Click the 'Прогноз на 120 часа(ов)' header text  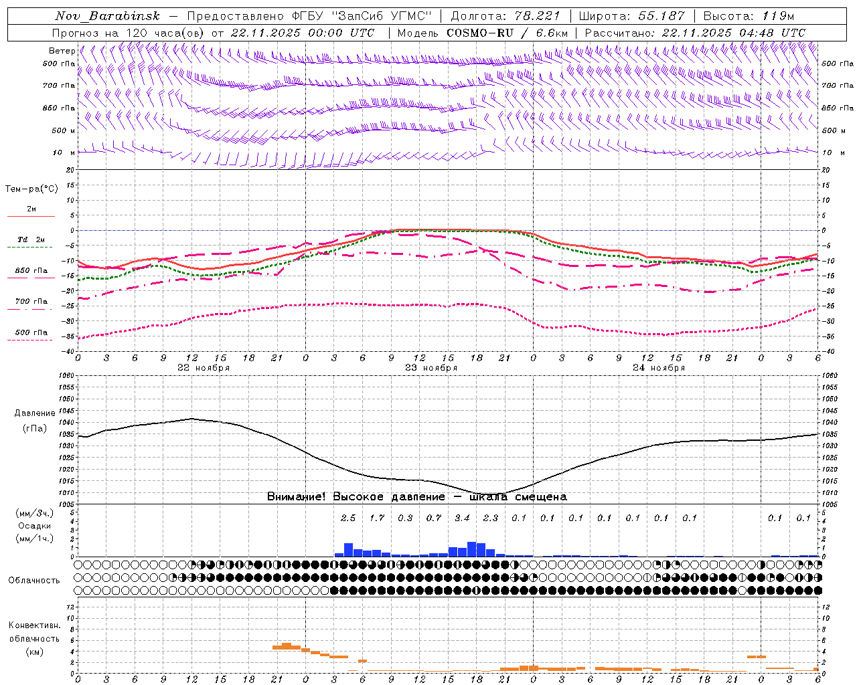click(130, 33)
